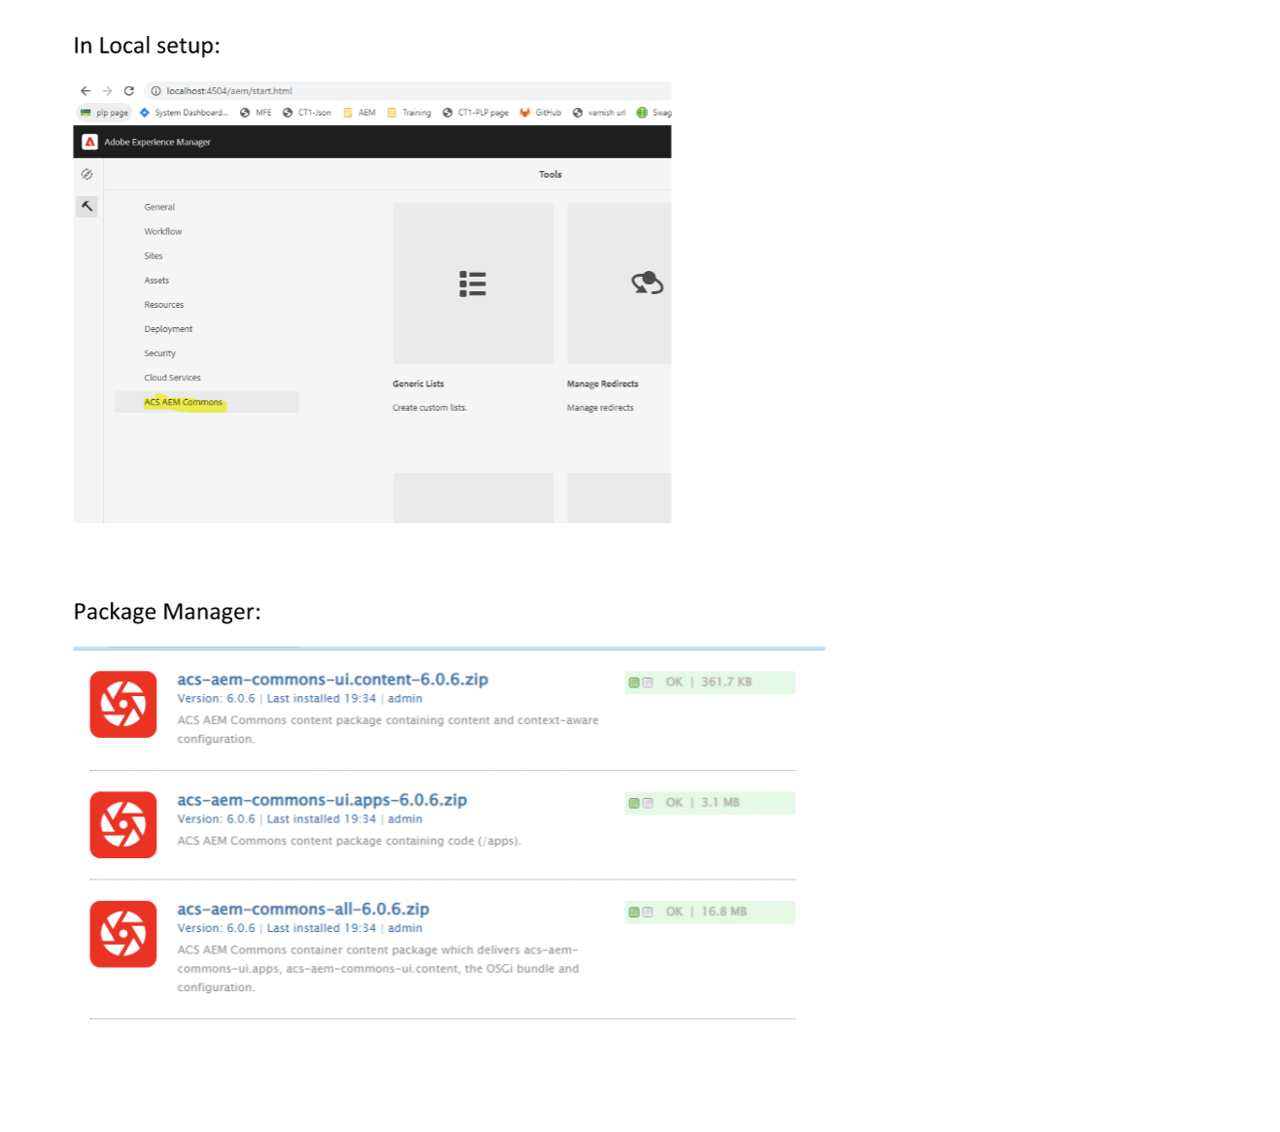Open acs-aem-commons-ui.content-6.0.6.zip link
This screenshot has width=1280, height=1132.
coord(332,679)
